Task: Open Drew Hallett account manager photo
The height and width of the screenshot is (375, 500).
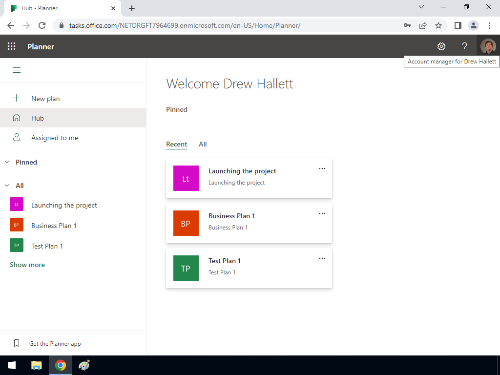Action: (488, 46)
